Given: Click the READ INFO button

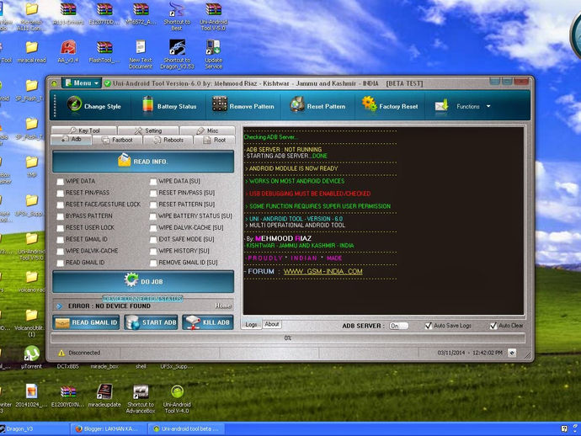Looking at the screenshot, I should 143,162.
